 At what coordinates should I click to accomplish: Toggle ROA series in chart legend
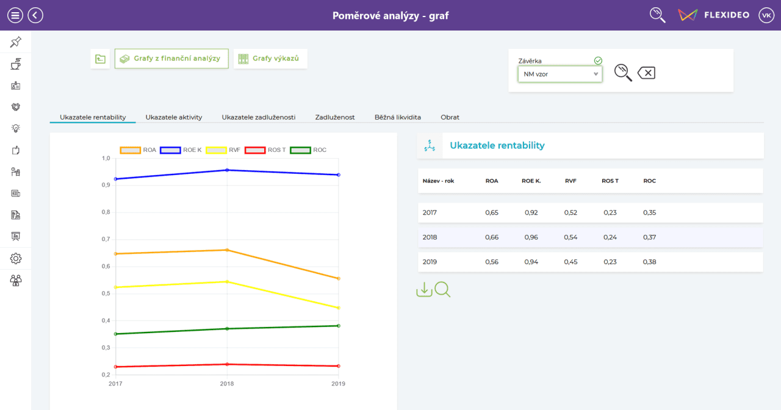click(x=138, y=149)
